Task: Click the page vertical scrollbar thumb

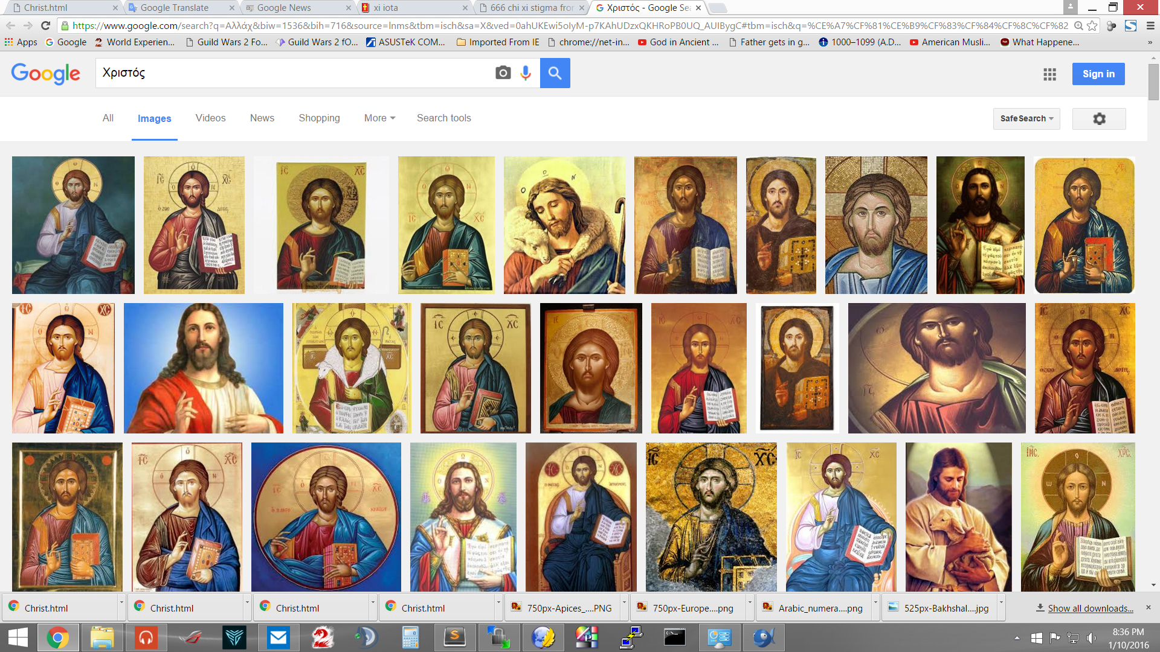Action: click(x=1153, y=81)
